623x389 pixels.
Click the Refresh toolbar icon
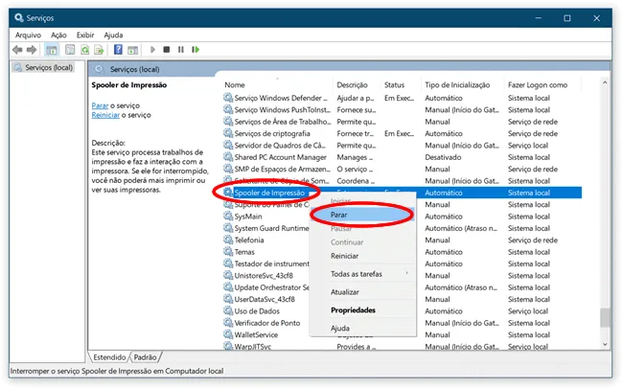85,50
